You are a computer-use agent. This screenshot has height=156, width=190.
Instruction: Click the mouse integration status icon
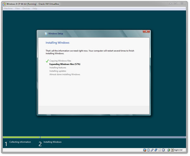[x=168, y=150]
